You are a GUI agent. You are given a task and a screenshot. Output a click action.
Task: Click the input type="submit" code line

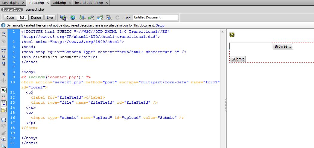tap(107, 118)
